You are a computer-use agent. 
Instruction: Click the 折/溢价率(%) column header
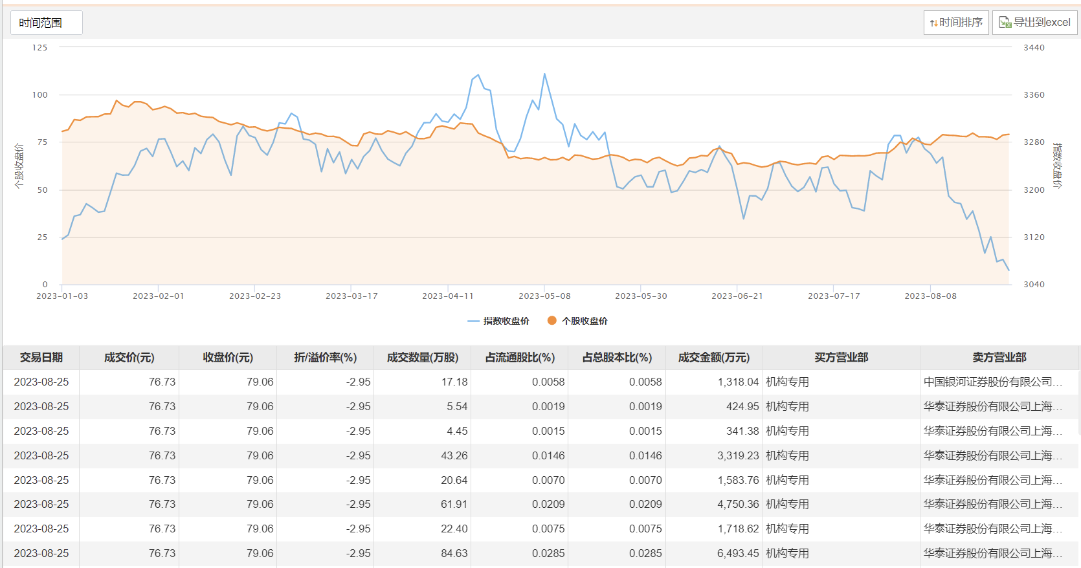pos(325,358)
